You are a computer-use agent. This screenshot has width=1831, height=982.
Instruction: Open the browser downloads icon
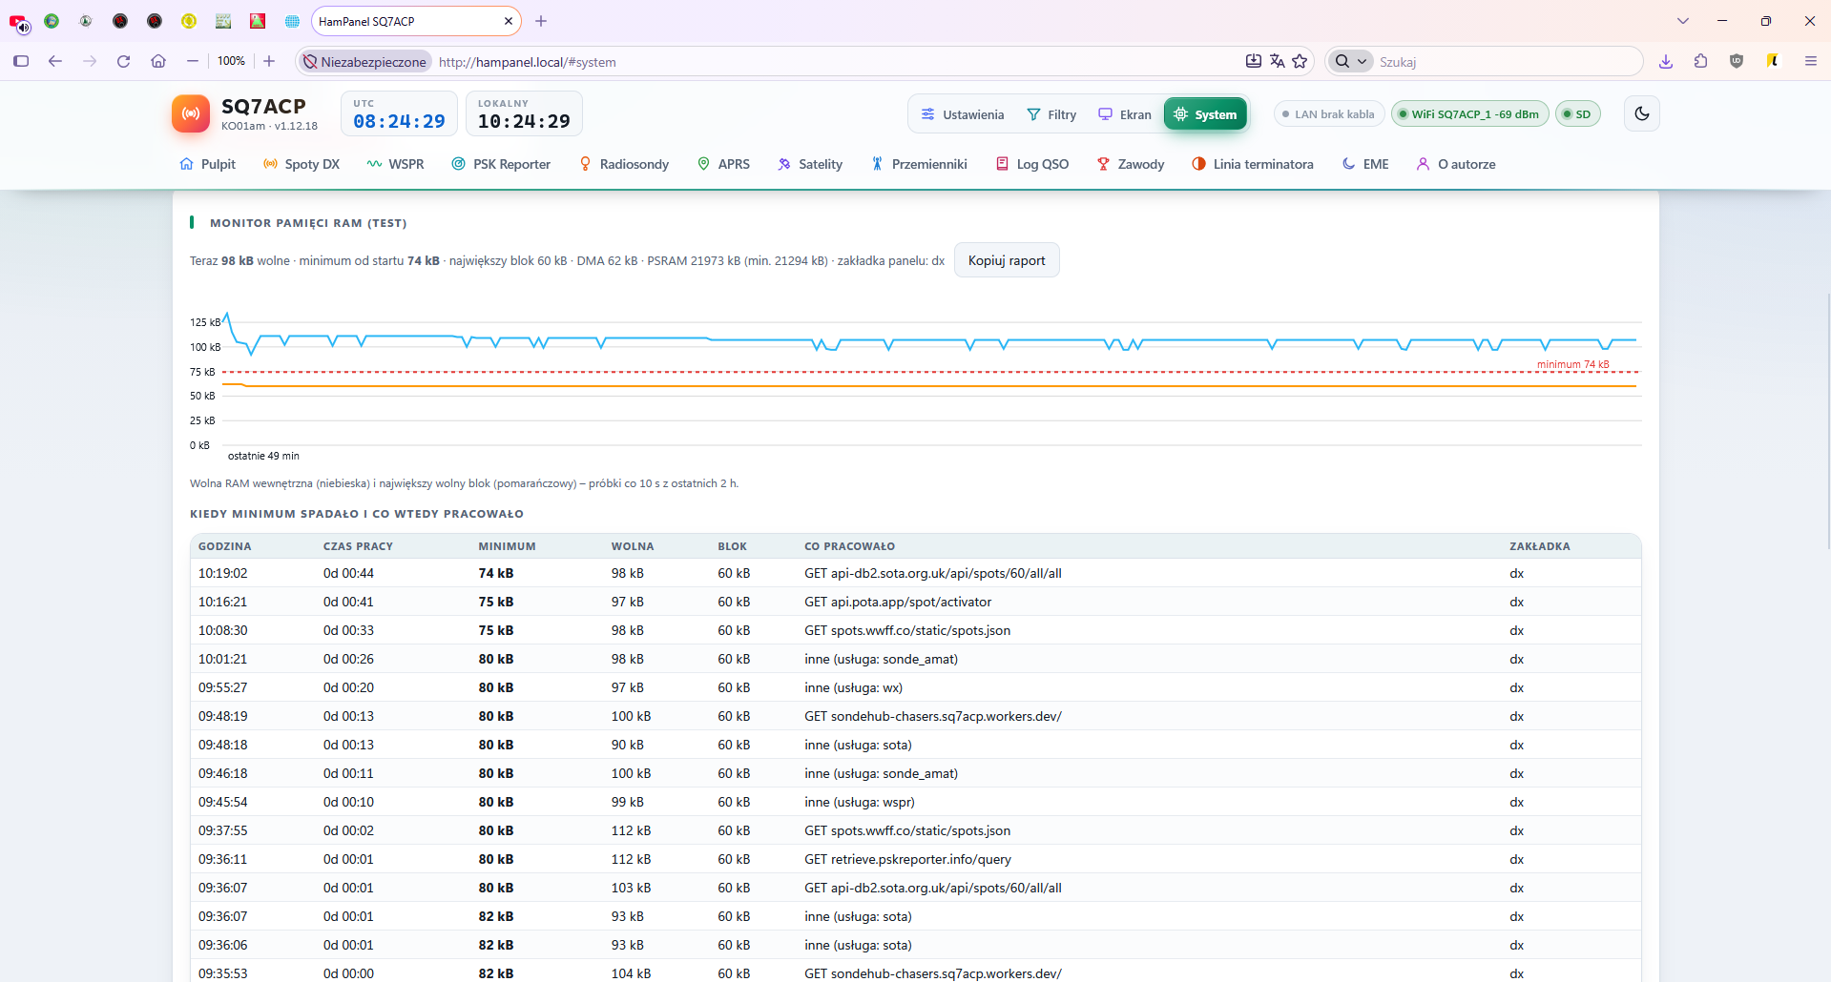tap(1666, 61)
